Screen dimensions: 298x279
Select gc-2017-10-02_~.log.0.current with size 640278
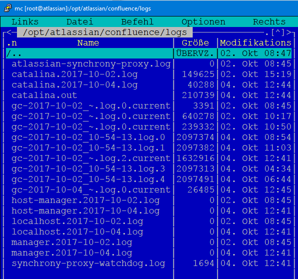(x=91, y=116)
